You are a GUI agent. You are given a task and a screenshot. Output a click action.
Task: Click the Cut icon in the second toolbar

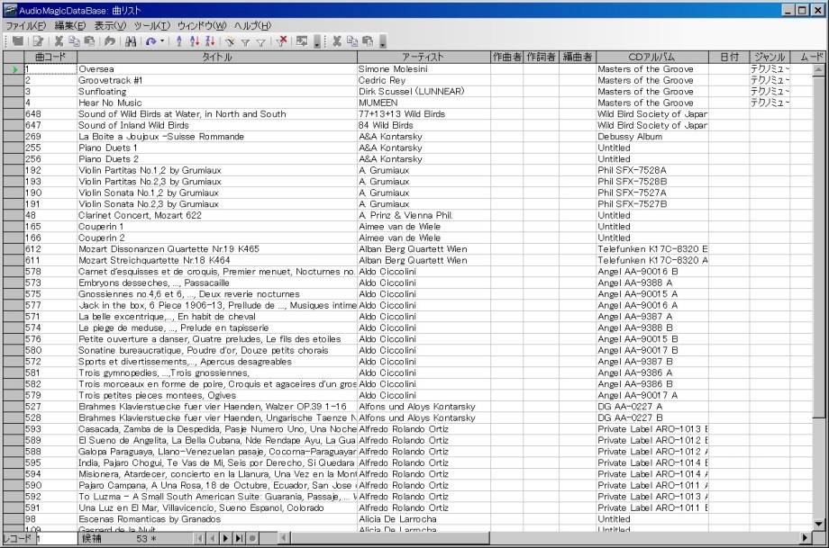(337, 41)
